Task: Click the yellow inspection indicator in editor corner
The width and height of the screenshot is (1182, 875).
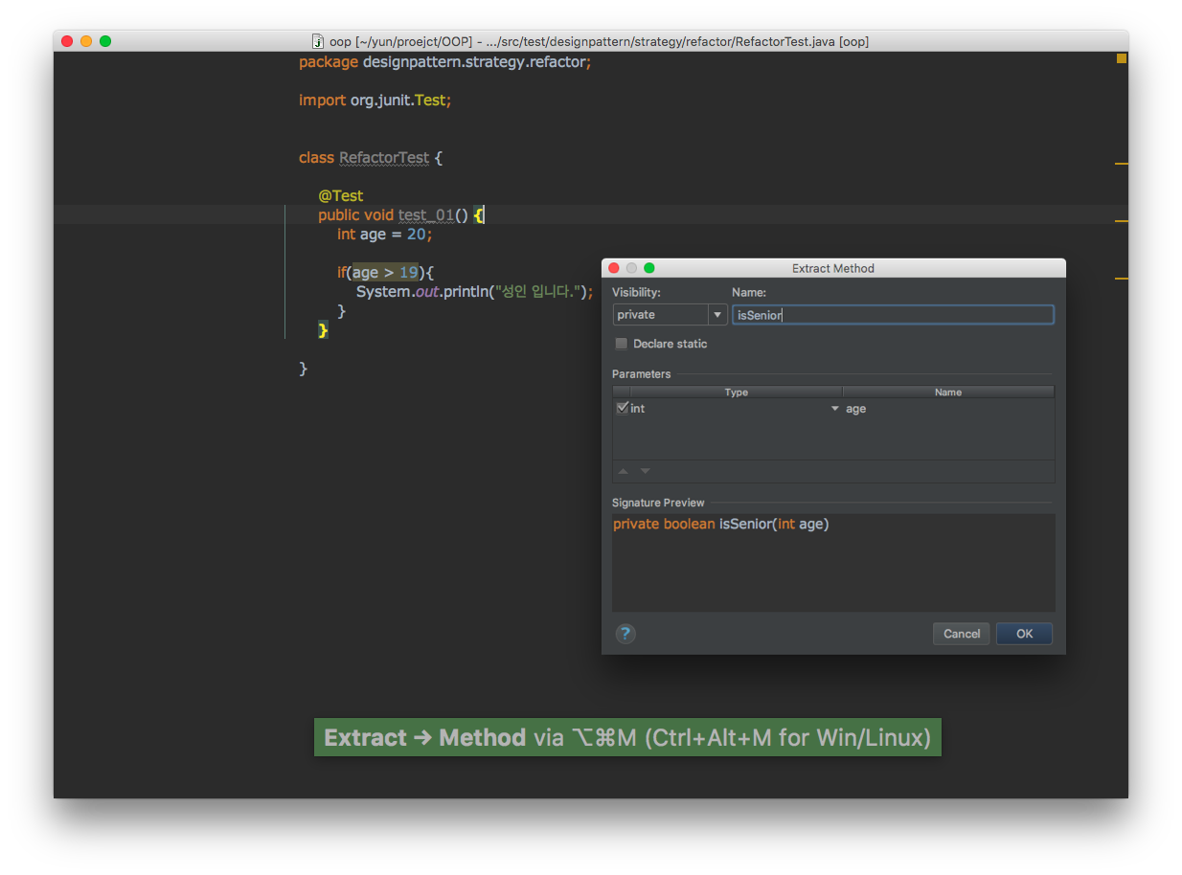Action: coord(1121,58)
